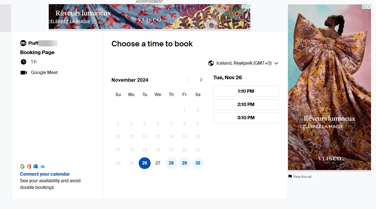Open the Connect your calendar link

click(45, 174)
